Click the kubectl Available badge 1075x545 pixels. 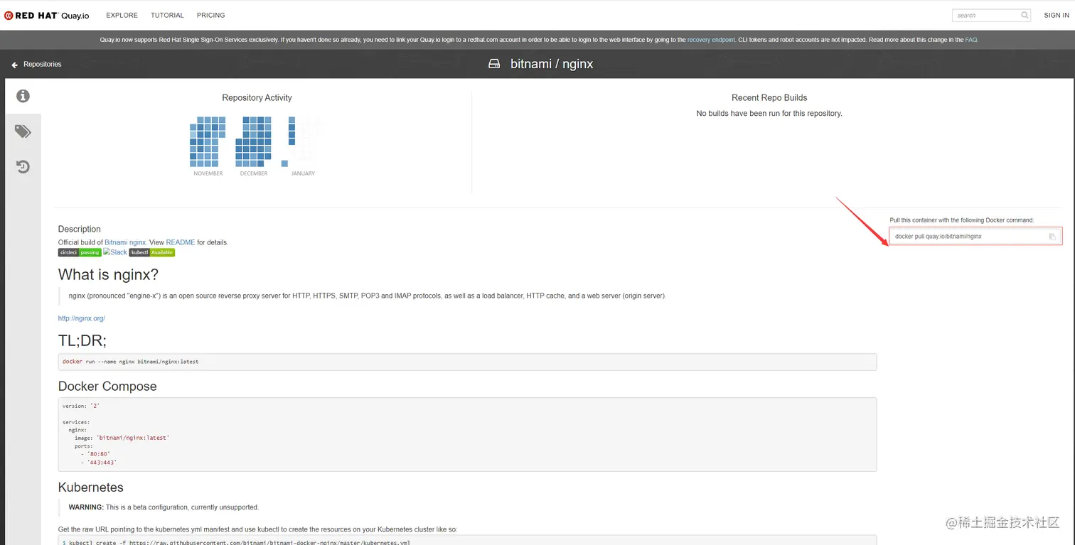pyautogui.click(x=152, y=252)
